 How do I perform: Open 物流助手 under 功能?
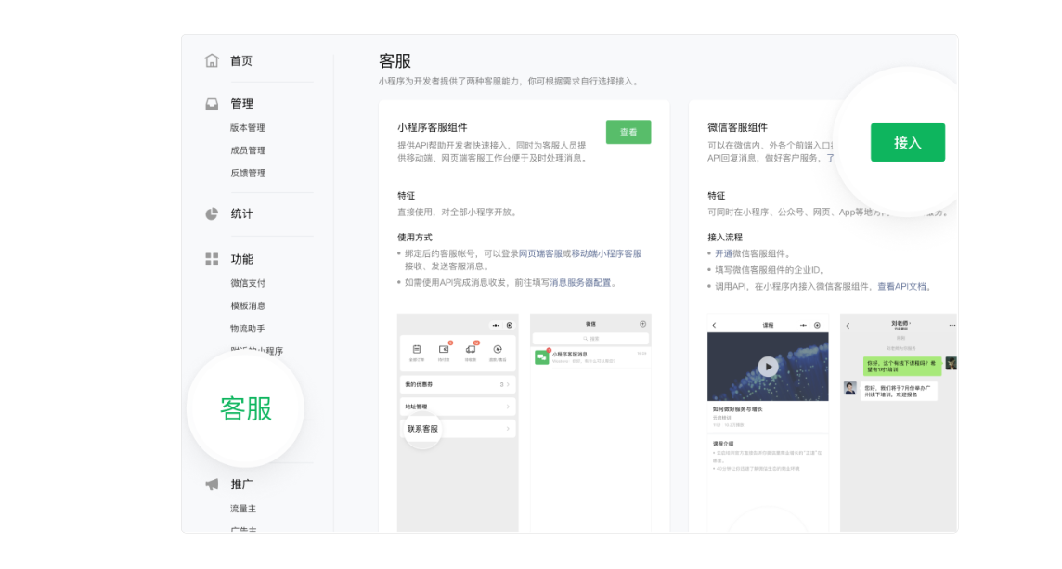247,329
